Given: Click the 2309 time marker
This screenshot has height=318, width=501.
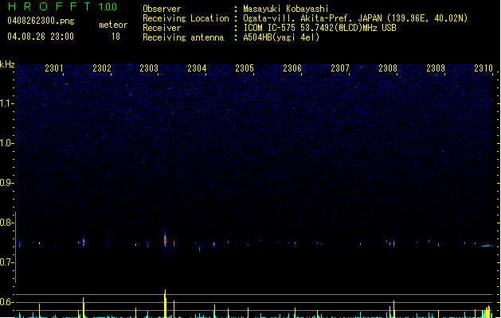Looking at the screenshot, I should tap(436, 68).
